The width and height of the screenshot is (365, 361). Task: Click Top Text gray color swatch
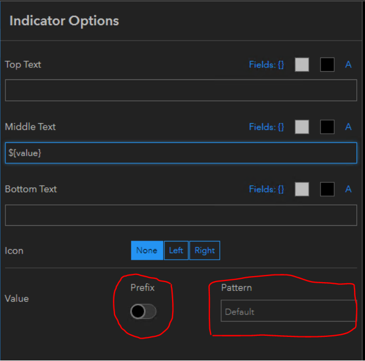[302, 65]
